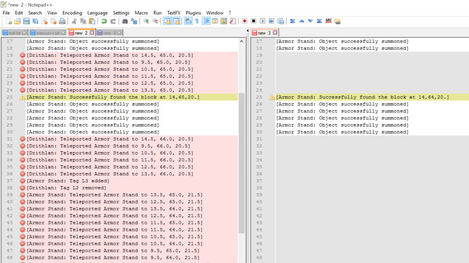Undo the last change via toolbar

coord(104,21)
